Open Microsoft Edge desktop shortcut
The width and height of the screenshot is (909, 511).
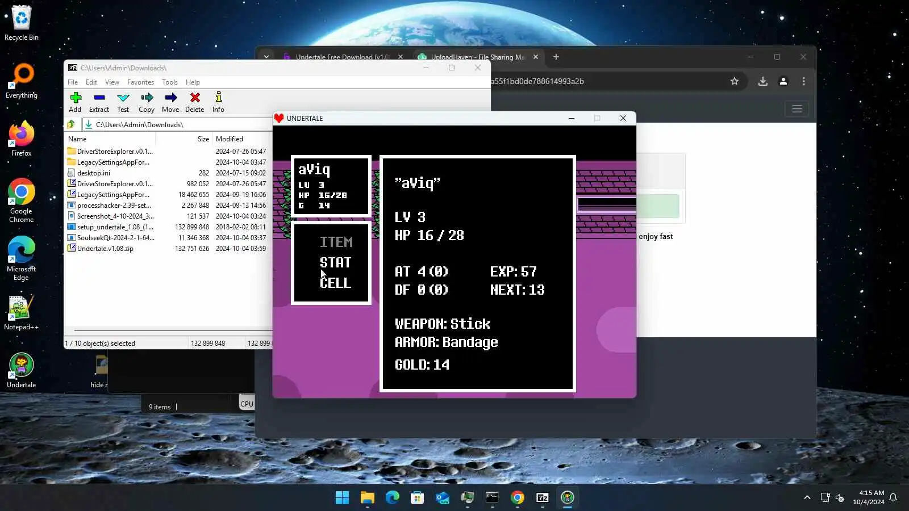pyautogui.click(x=22, y=258)
